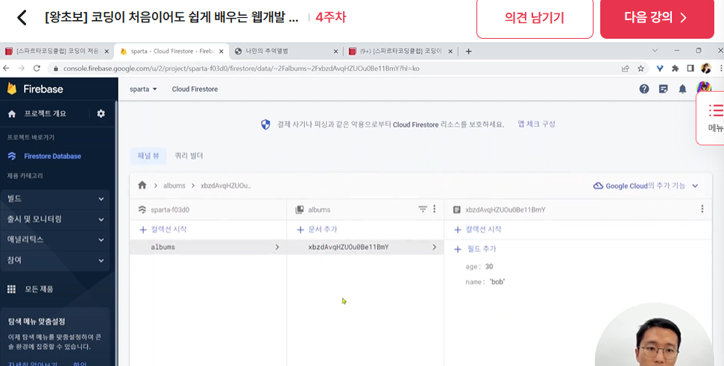Expand the 참여 sidebar category
This screenshot has height=366, width=724.
pyautogui.click(x=55, y=260)
